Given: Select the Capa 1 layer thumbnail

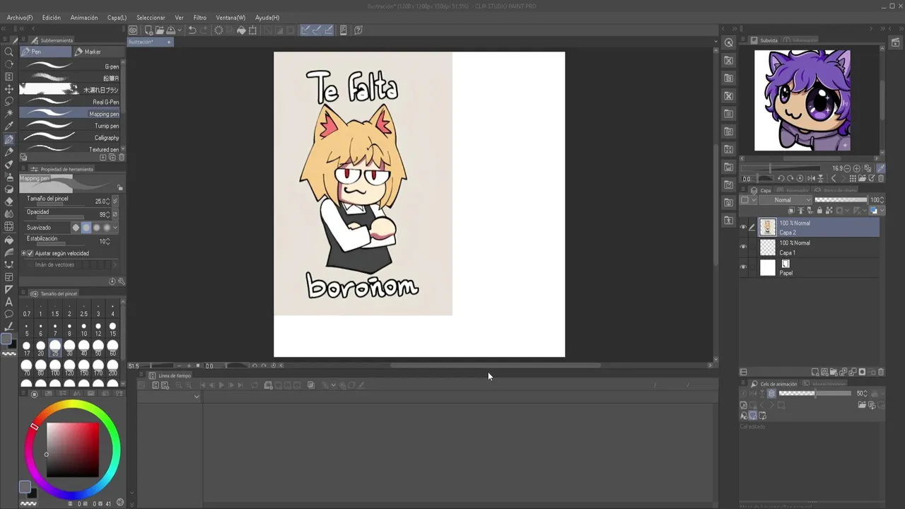Looking at the screenshot, I should point(767,247).
